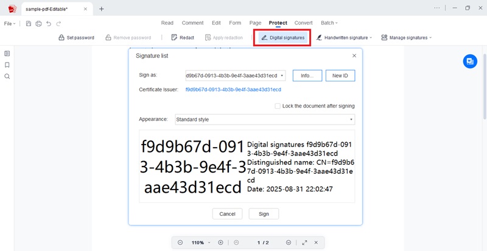
Task: Open the more options ellipsis in title bar
Action: [x=437, y=8]
